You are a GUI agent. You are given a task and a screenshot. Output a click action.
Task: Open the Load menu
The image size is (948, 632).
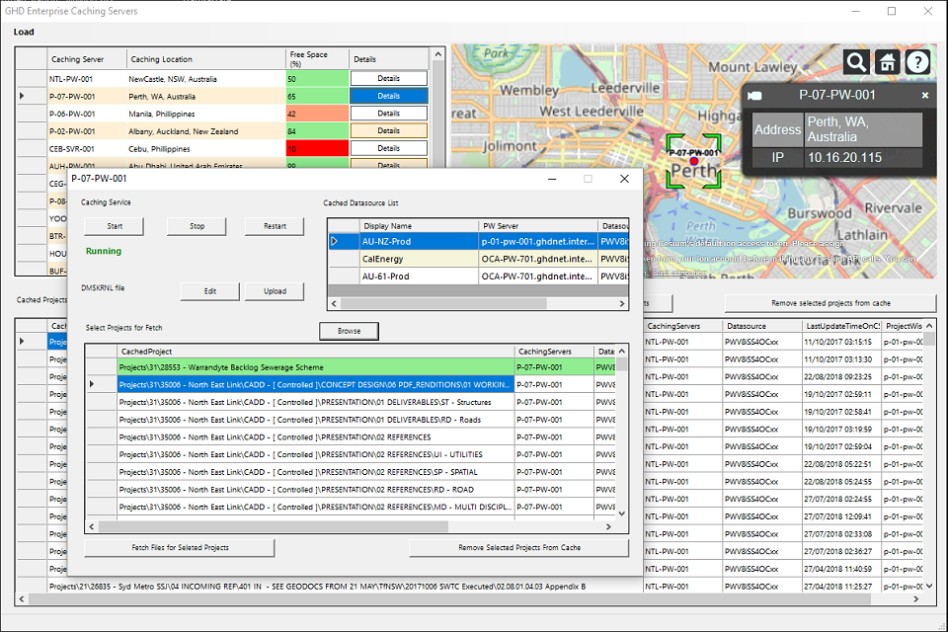[24, 32]
